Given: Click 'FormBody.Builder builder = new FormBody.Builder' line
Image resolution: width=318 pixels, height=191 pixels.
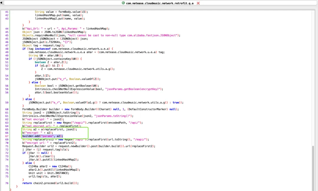Looking at the screenshot, I should 101,109.
